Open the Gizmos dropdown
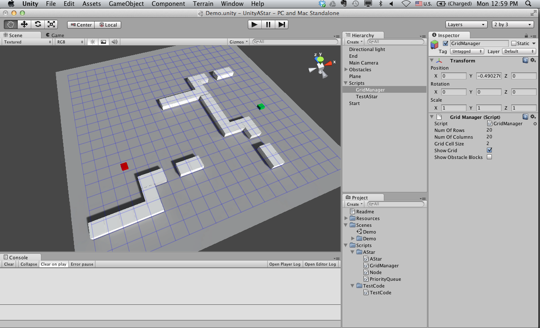The image size is (540, 328). pos(239,42)
